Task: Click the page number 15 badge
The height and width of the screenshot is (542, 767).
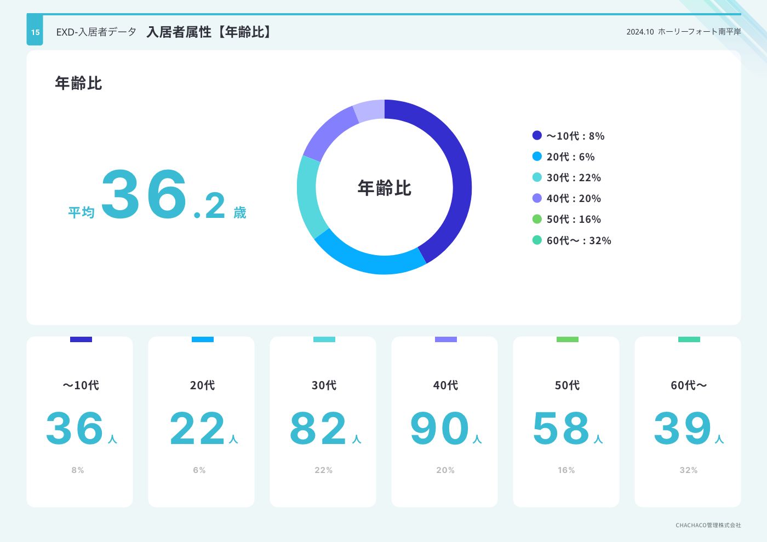Action: (35, 32)
